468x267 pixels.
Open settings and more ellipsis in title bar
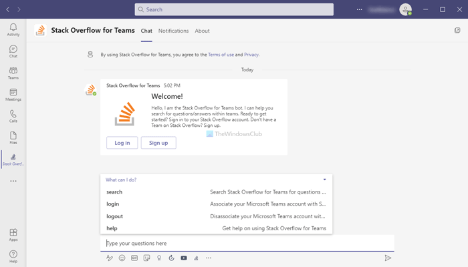pos(360,9)
